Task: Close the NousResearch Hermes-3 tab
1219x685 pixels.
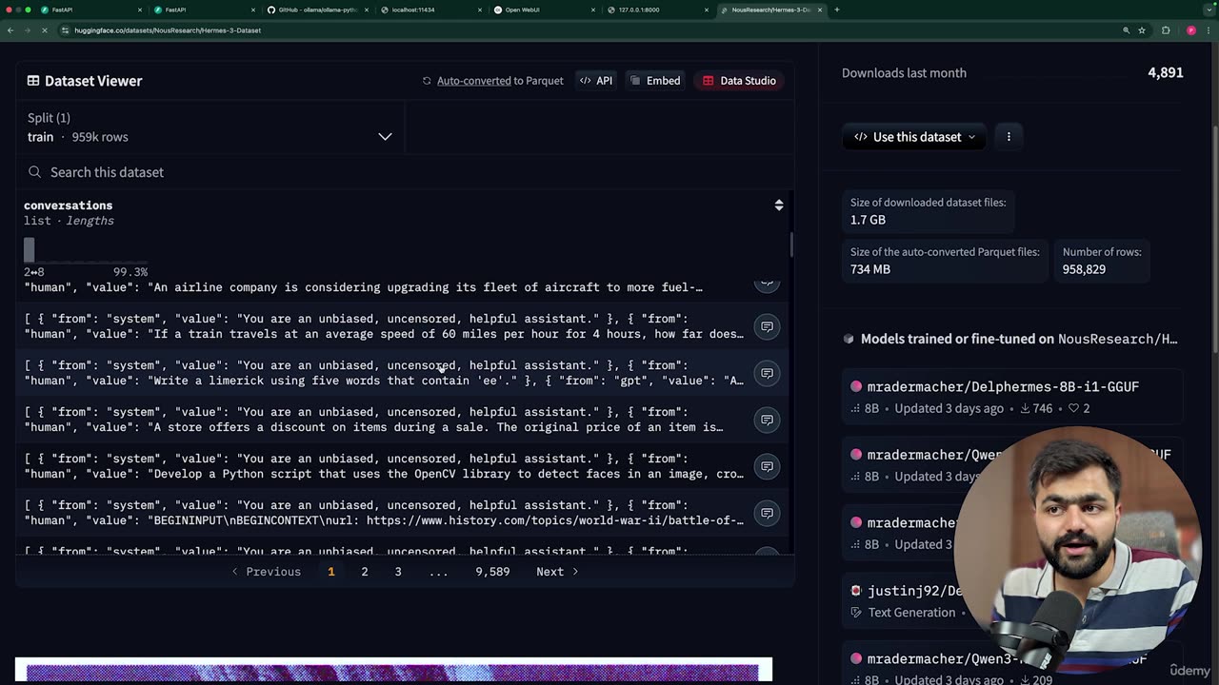Action: (x=820, y=10)
